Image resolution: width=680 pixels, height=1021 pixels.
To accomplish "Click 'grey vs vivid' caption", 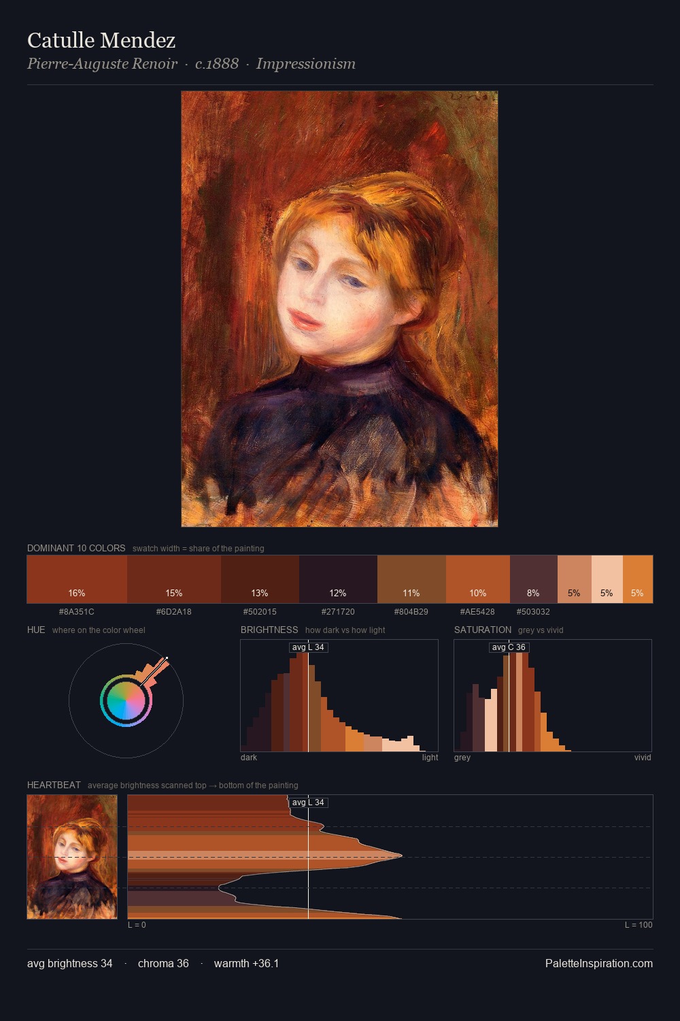I will click(541, 630).
